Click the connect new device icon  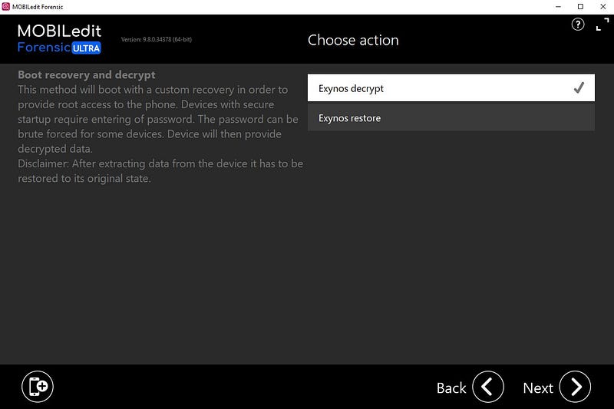(x=38, y=387)
